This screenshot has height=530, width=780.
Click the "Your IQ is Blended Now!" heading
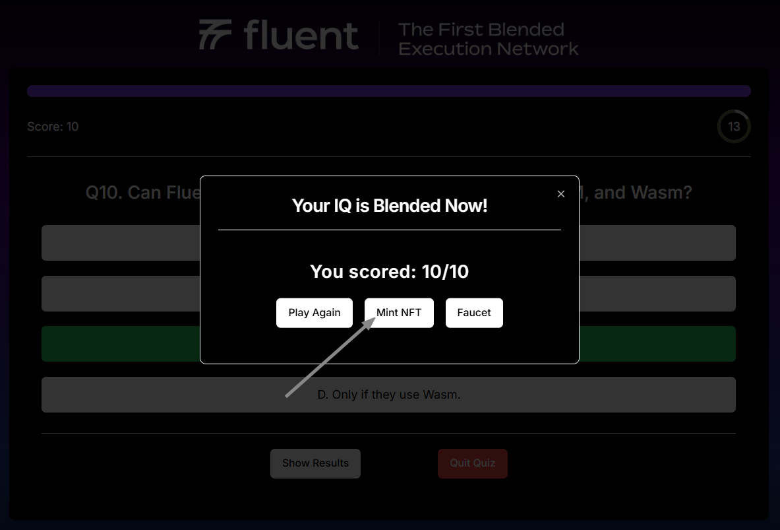(389, 206)
